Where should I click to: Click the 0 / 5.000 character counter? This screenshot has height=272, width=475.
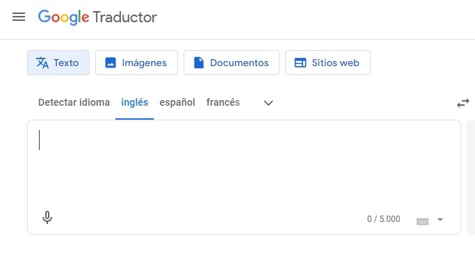tap(383, 219)
